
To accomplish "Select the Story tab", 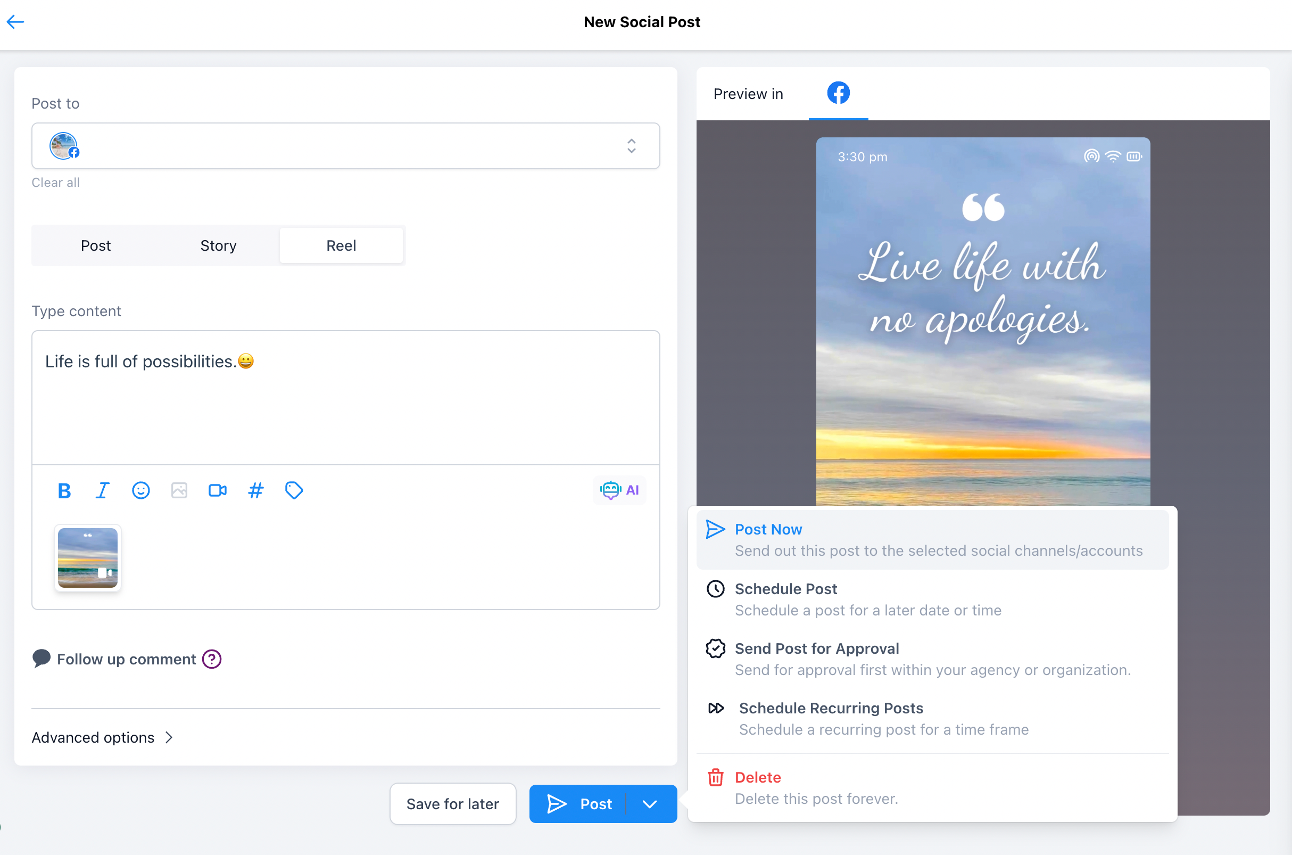I will tap(218, 245).
